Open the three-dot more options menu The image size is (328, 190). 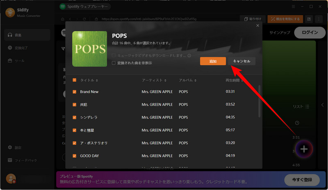click(x=319, y=19)
